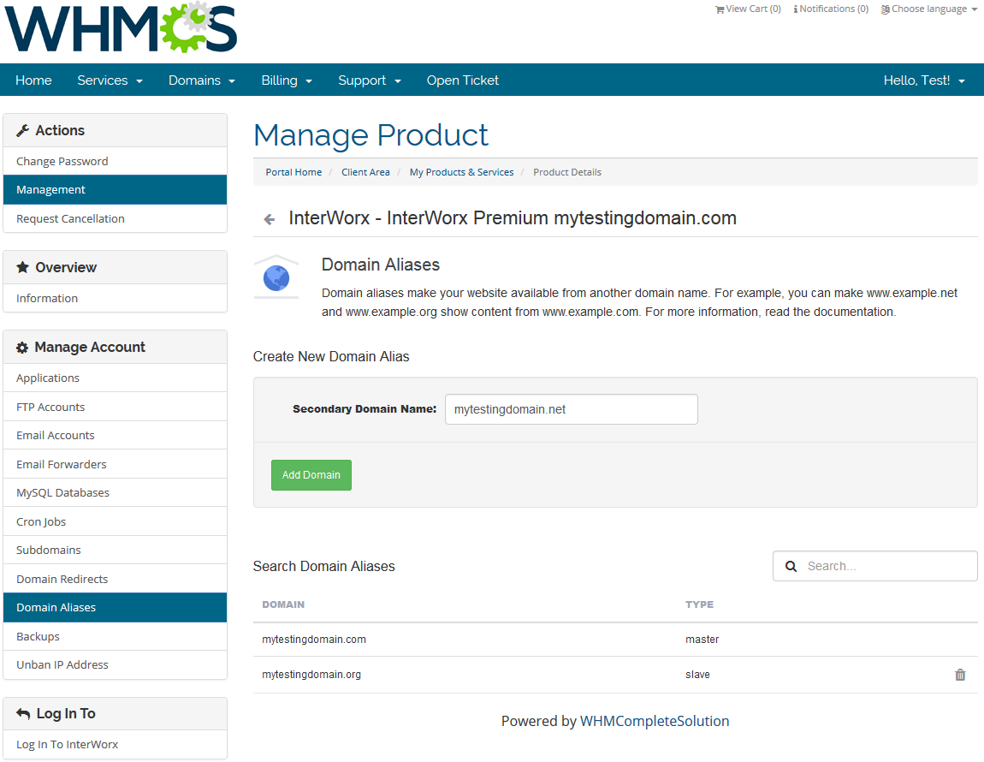
Task: Select Change Password in Actions panel
Action: tap(115, 162)
